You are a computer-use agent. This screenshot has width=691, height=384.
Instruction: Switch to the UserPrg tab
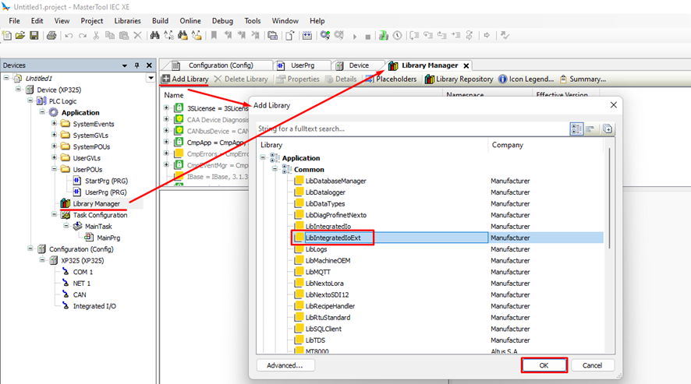[x=302, y=65]
